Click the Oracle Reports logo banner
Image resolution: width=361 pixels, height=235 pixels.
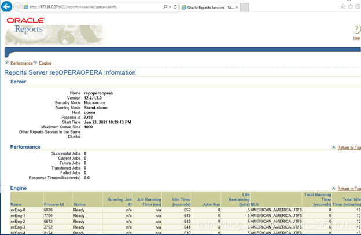[56, 31]
